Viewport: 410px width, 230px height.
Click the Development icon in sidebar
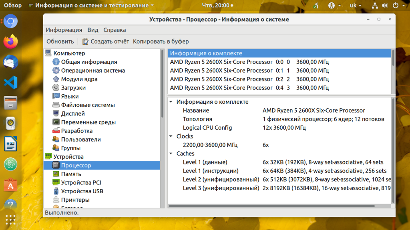click(x=56, y=131)
